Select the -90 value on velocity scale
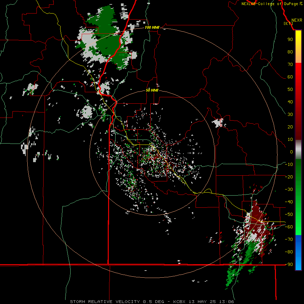This screenshot has height=304, width=304. pyautogui.click(x=289, y=264)
